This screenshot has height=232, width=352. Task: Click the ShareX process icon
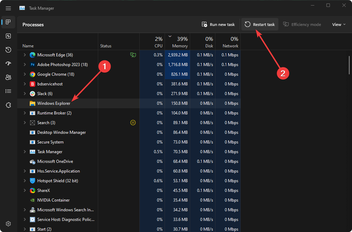coord(33,191)
